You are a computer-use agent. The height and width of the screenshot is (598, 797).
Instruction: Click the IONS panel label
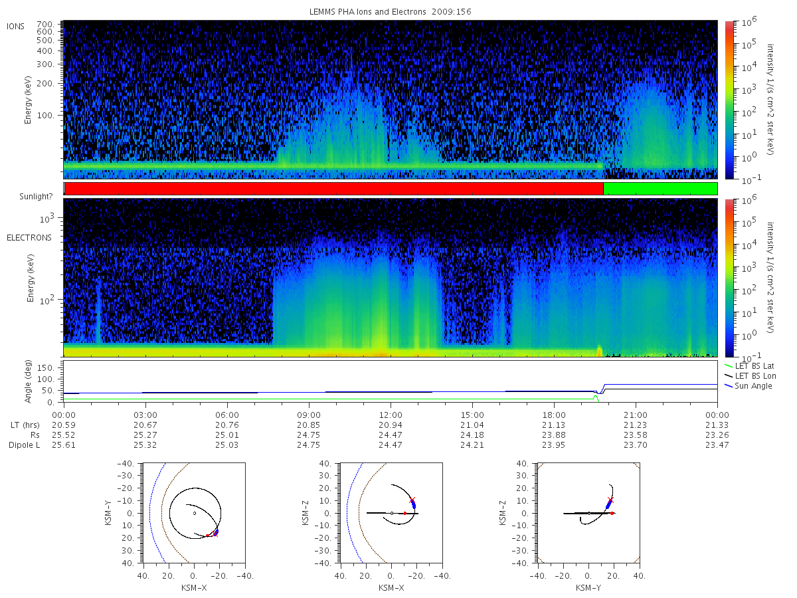tap(16, 27)
